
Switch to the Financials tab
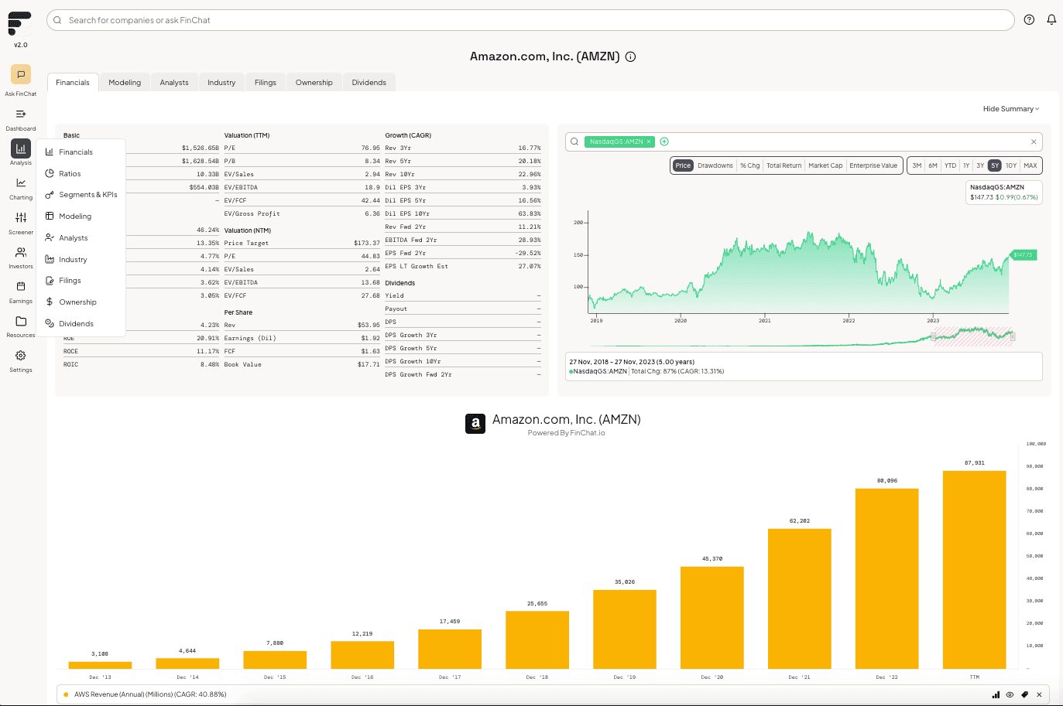(x=73, y=83)
